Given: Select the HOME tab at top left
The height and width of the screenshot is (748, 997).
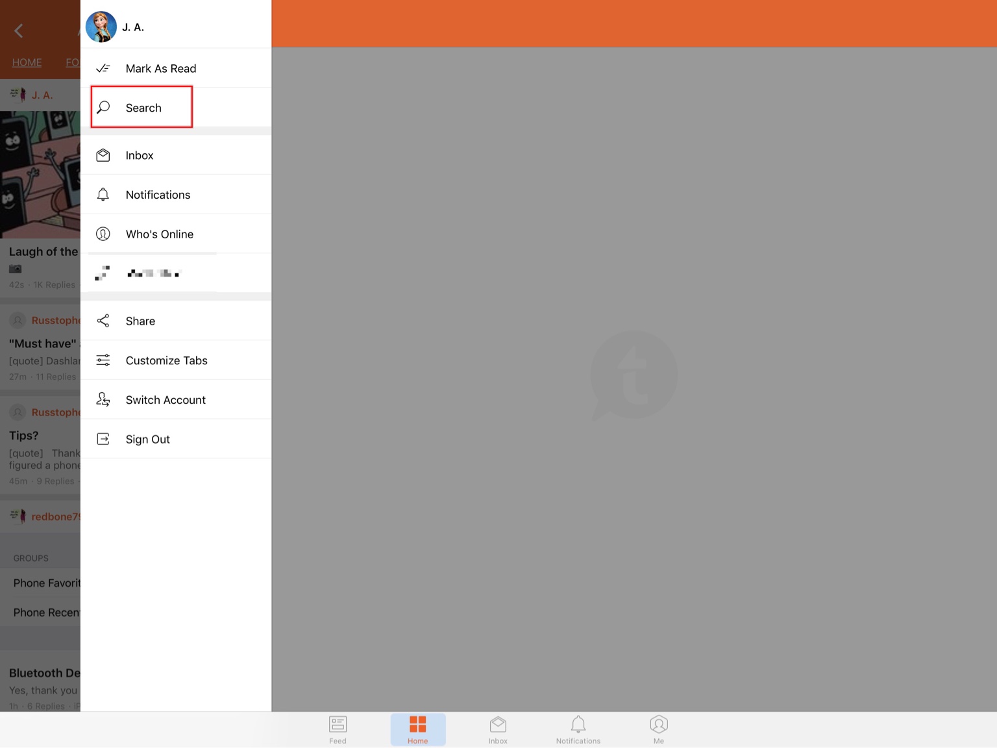Looking at the screenshot, I should point(27,62).
